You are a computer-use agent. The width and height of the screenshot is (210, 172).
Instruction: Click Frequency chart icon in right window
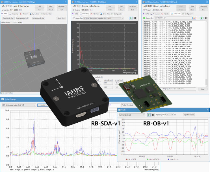[x=151, y=14]
